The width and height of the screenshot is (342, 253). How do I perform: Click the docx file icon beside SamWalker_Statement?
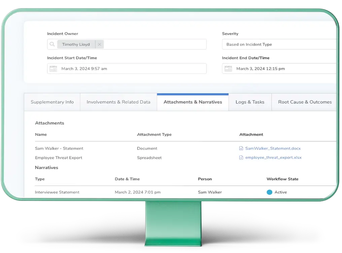click(x=241, y=148)
